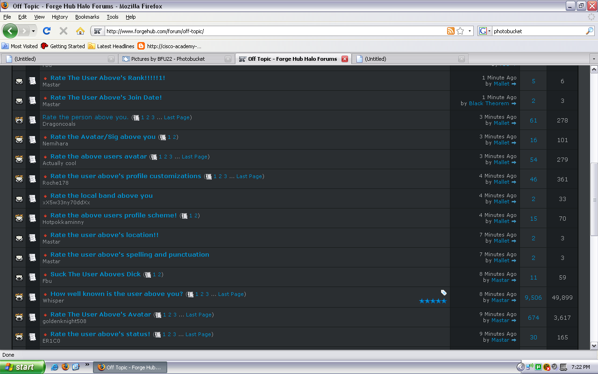The height and width of the screenshot is (374, 598).
Task: Click the third quick launch icon
Action: click(76, 367)
